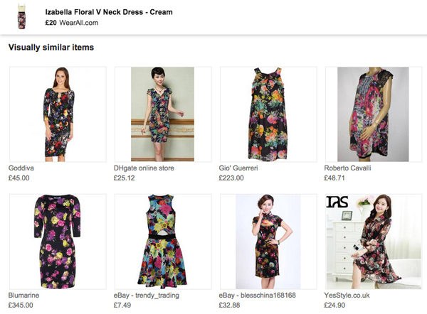
Task: Select the Blumarine long-sleeve dress image
Action: coord(57,241)
